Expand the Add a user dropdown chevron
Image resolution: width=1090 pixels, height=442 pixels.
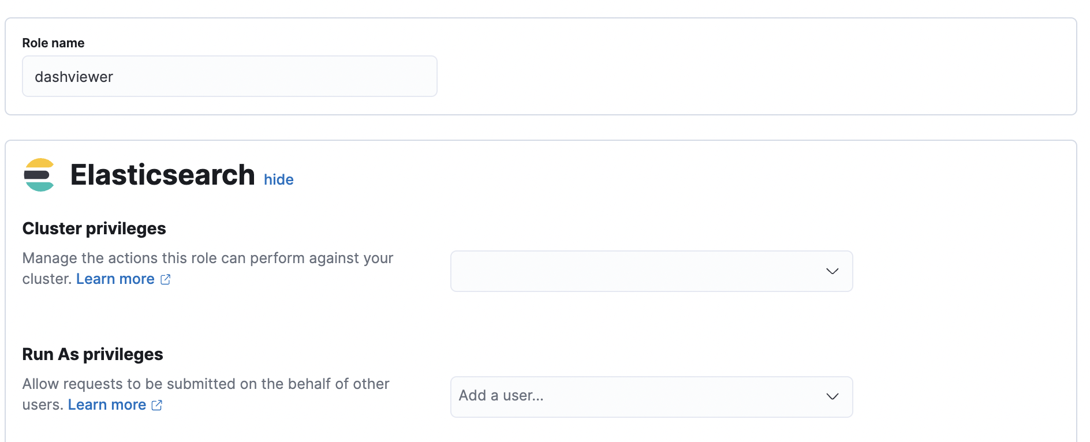point(832,396)
